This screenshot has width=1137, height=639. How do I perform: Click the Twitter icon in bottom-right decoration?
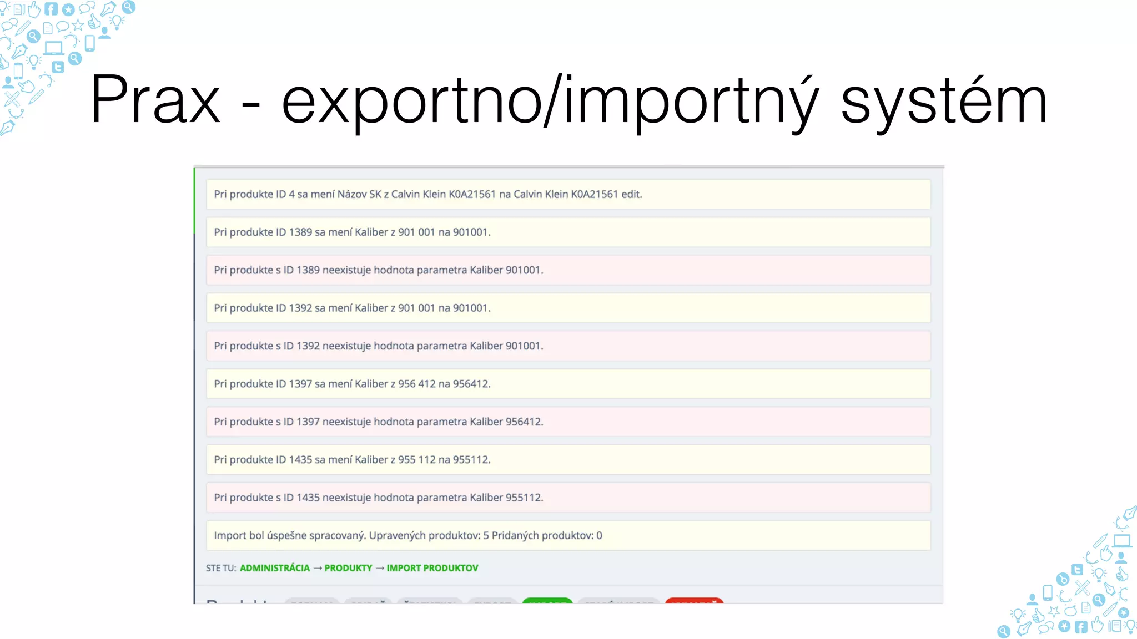coord(1077,570)
